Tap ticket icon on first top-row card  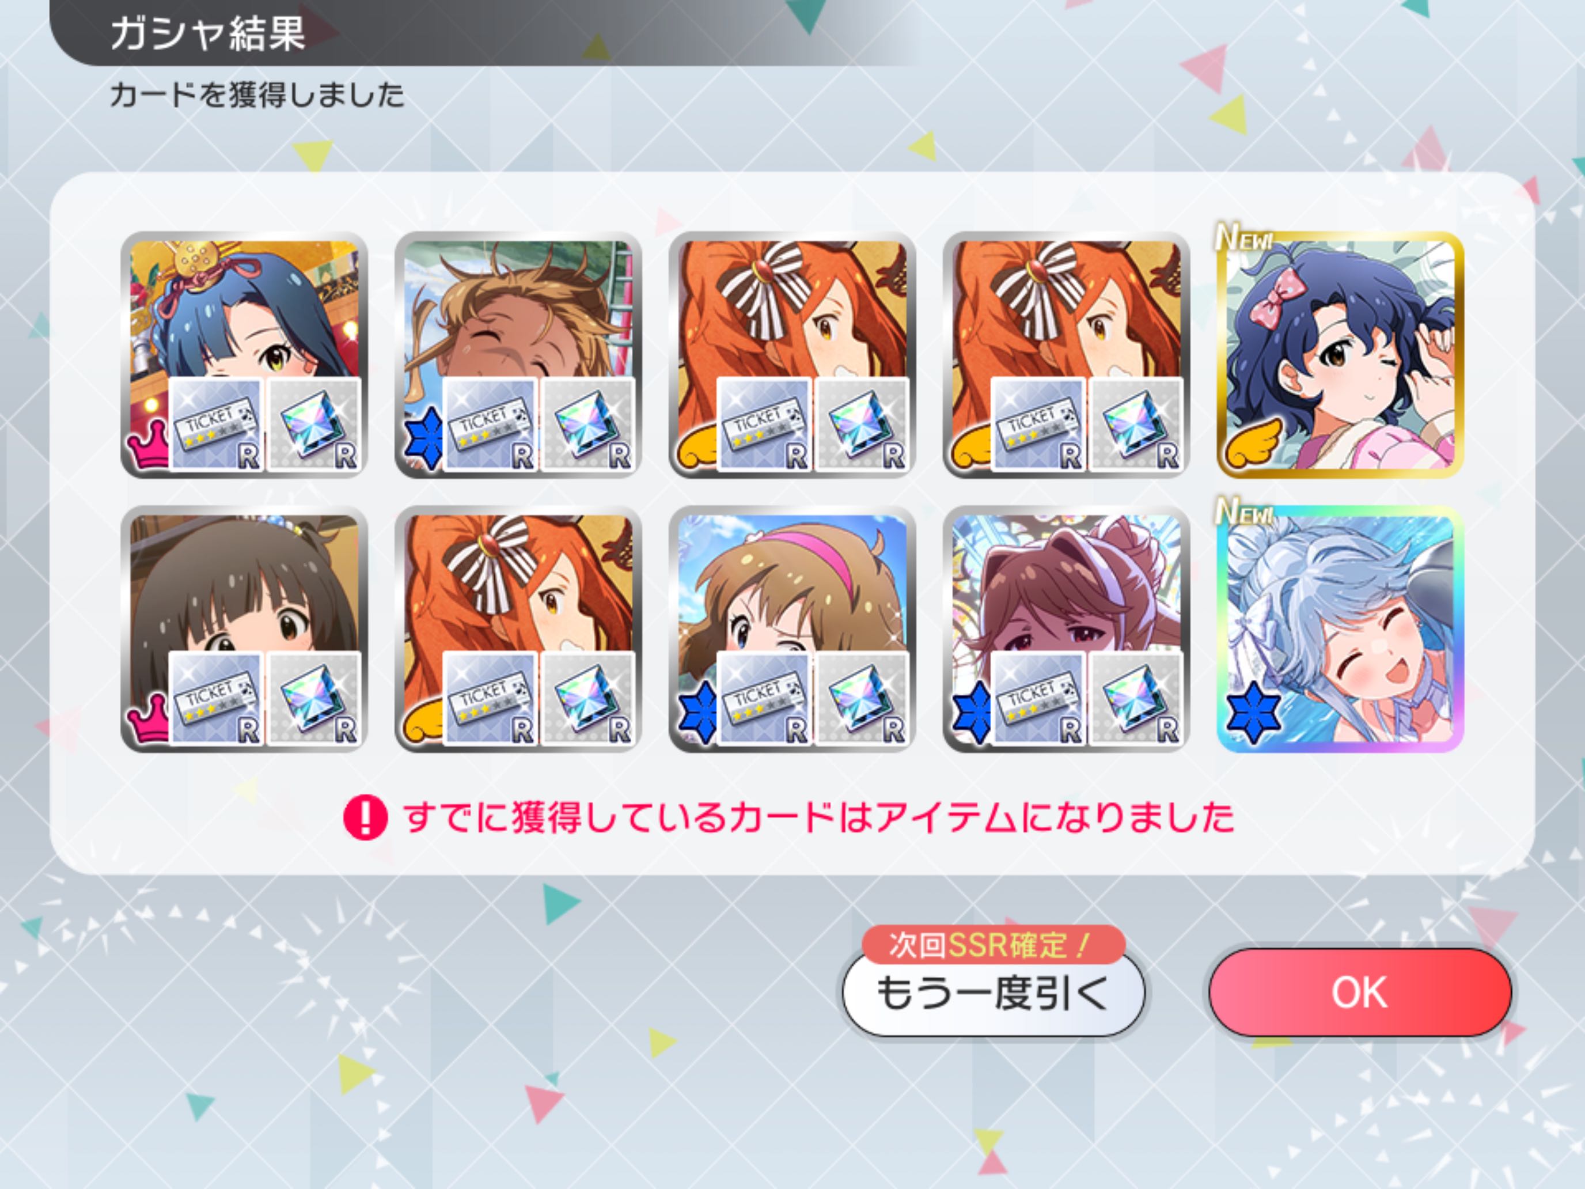215,425
